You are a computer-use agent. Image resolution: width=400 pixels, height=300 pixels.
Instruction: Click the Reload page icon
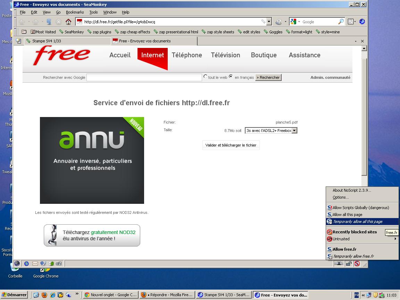49,22
